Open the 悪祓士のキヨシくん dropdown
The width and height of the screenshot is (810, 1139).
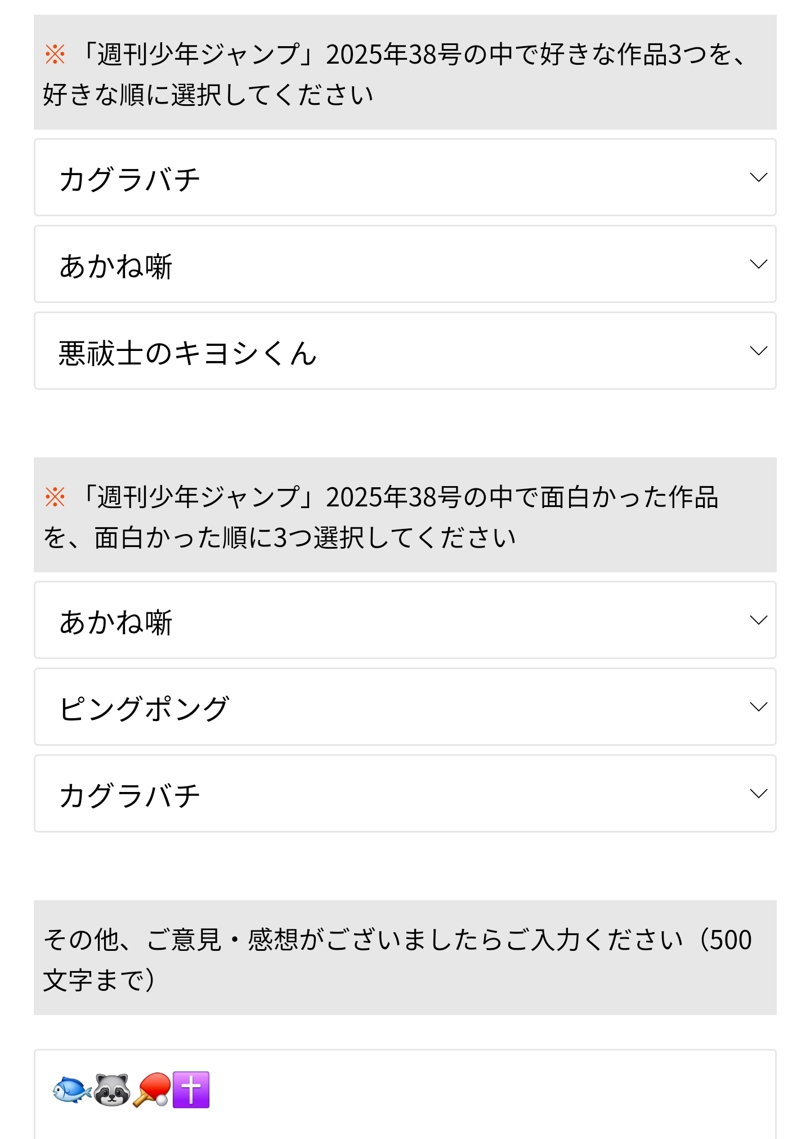pos(404,351)
